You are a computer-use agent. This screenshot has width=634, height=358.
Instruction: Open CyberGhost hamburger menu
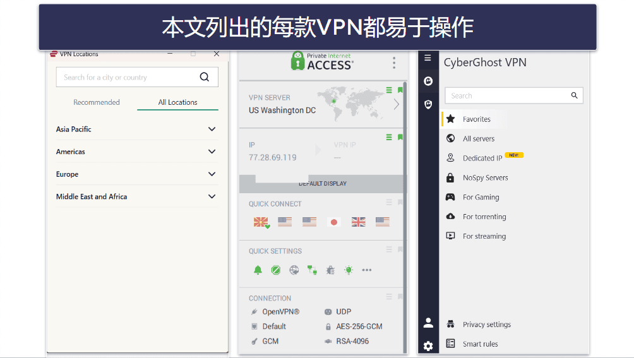pyautogui.click(x=428, y=58)
